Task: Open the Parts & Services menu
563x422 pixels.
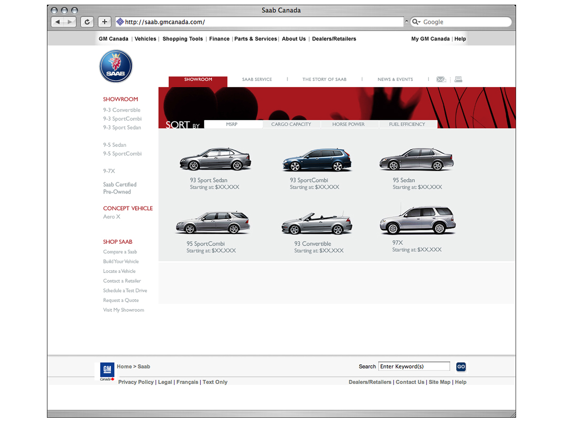Action: point(256,39)
